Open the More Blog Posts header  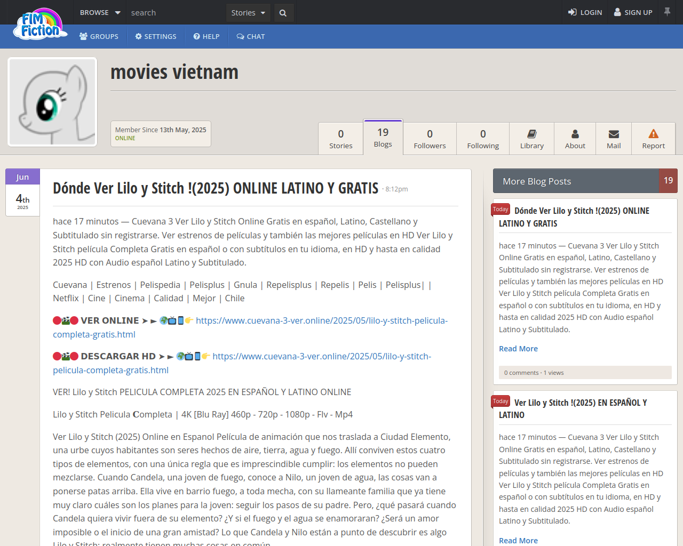tap(576, 181)
